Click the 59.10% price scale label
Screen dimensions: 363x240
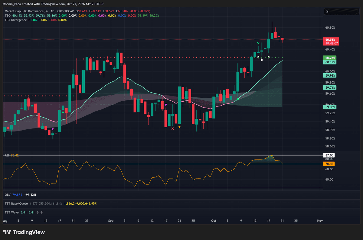[x=330, y=122]
